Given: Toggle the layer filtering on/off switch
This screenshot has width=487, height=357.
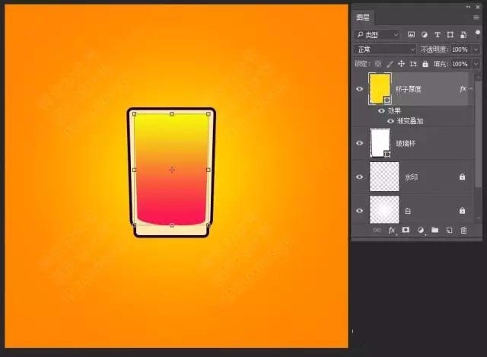Looking at the screenshot, I should click(x=477, y=33).
